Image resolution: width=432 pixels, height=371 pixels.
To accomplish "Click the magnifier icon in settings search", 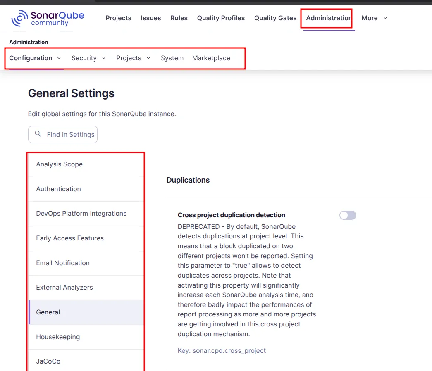I will (38, 134).
